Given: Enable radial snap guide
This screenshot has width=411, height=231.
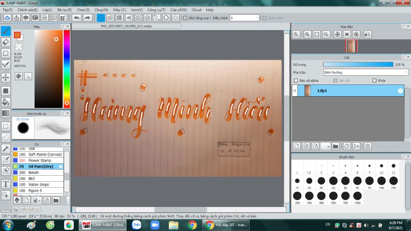Looking at the screenshot, I should [x=138, y=18].
